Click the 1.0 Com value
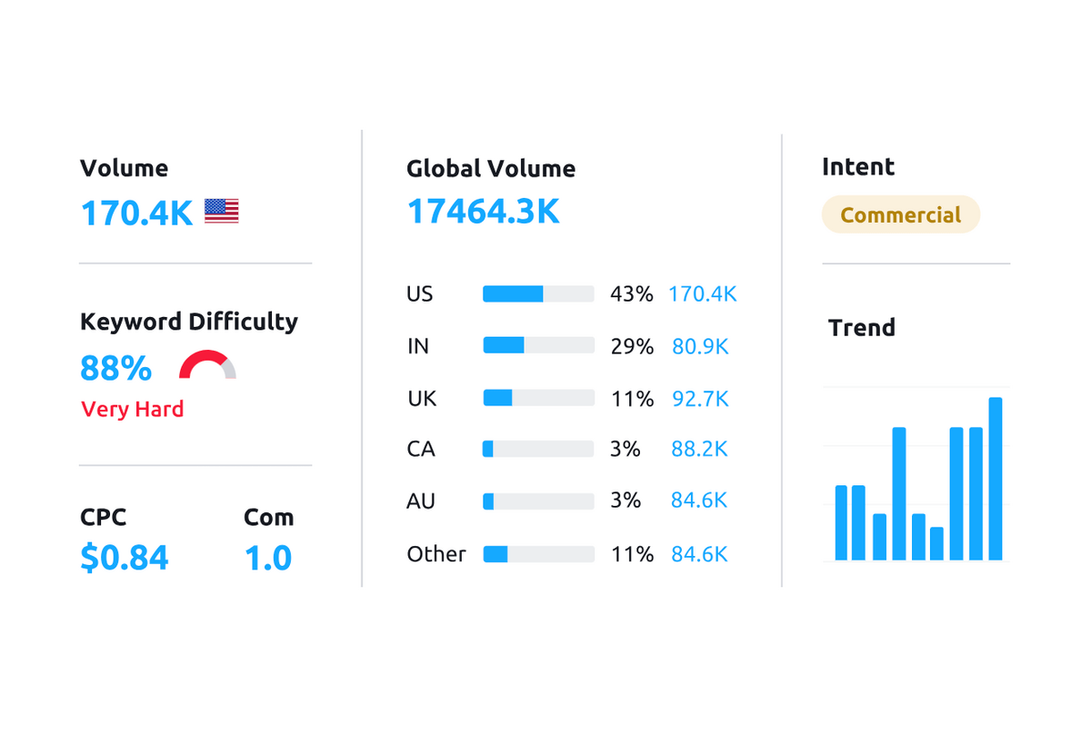Image resolution: width=1091 pixels, height=744 pixels. click(x=268, y=558)
